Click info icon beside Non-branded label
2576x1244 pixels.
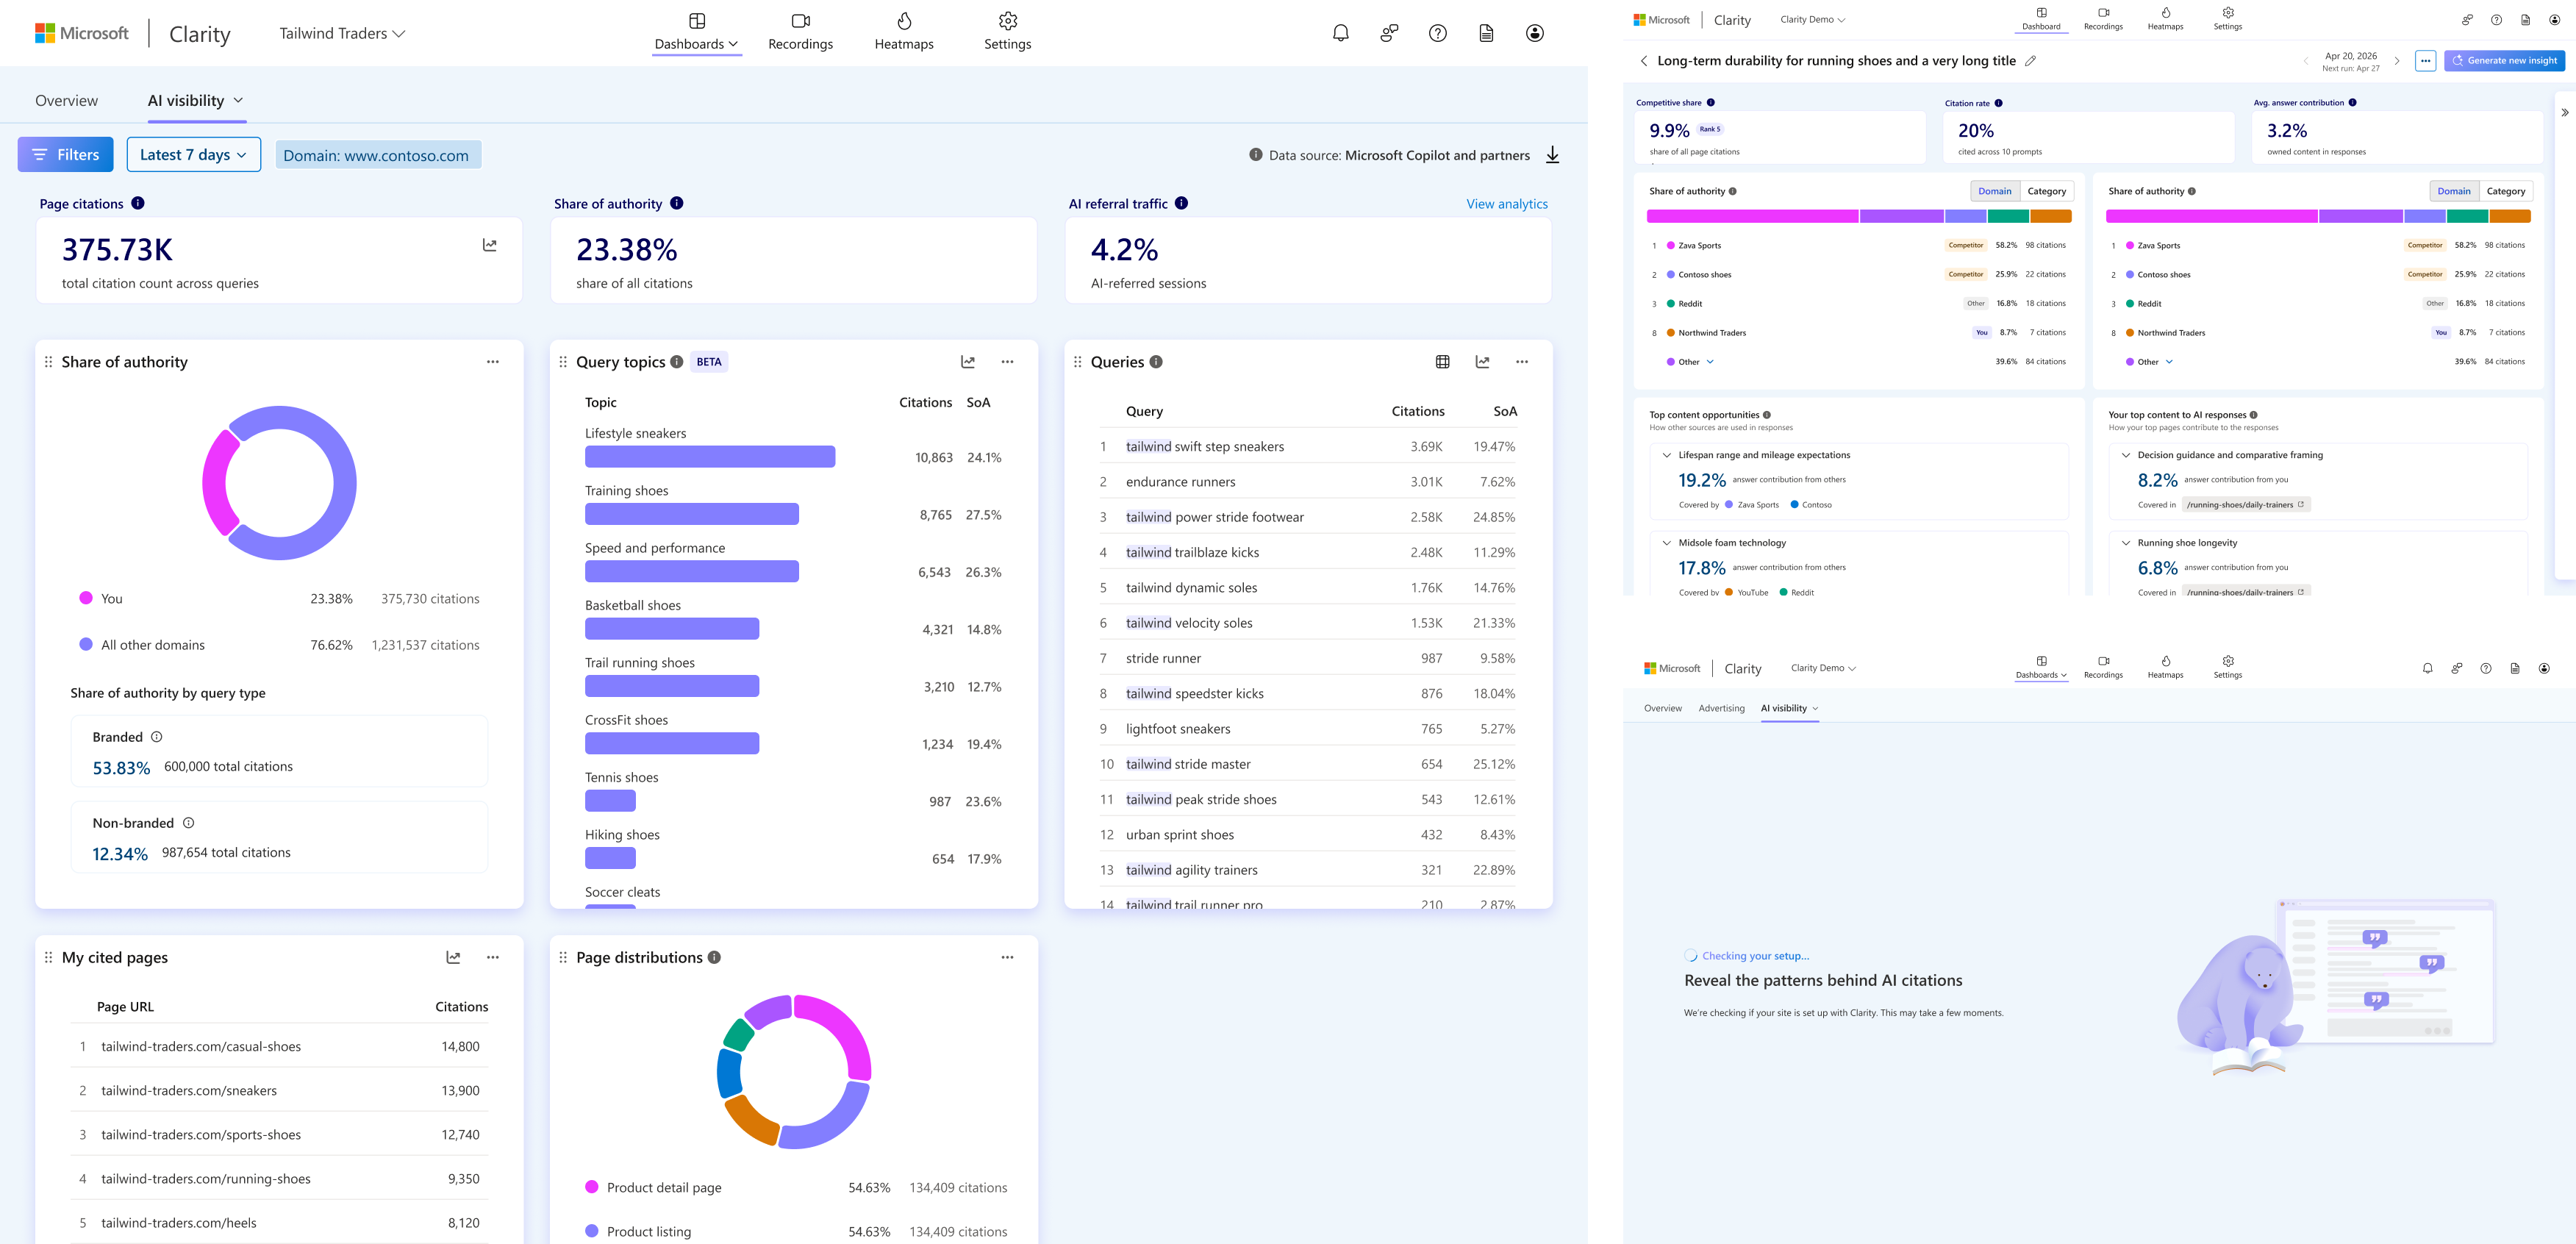188,823
